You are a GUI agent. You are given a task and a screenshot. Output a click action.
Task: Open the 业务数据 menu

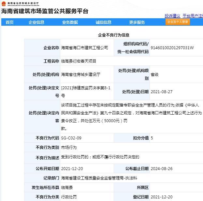point(70,22)
